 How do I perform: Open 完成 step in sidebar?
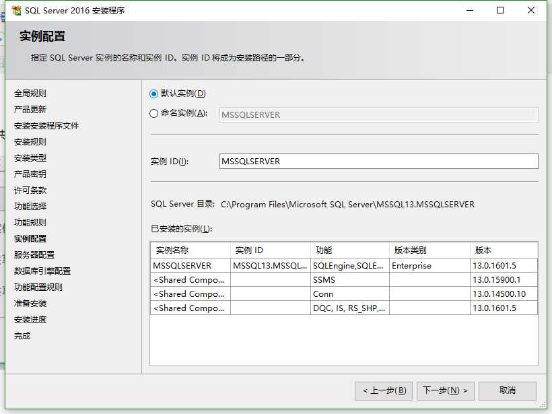(22, 336)
